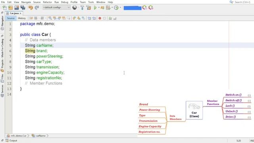254x143 pixels.
Task: Click the New File toolbar icon
Action: 4,8
